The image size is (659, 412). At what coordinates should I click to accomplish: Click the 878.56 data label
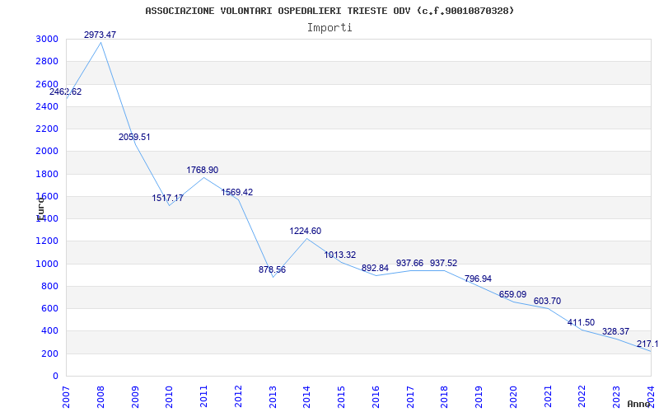272,269
